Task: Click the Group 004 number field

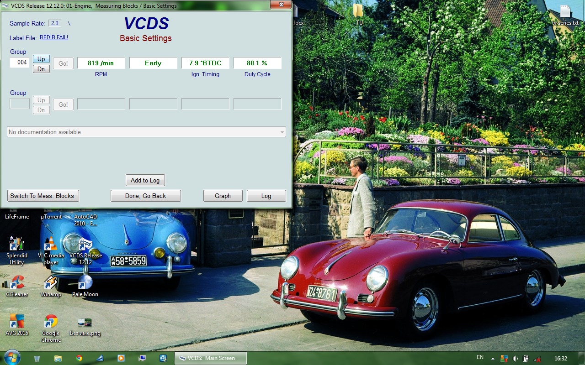Action: [20, 63]
